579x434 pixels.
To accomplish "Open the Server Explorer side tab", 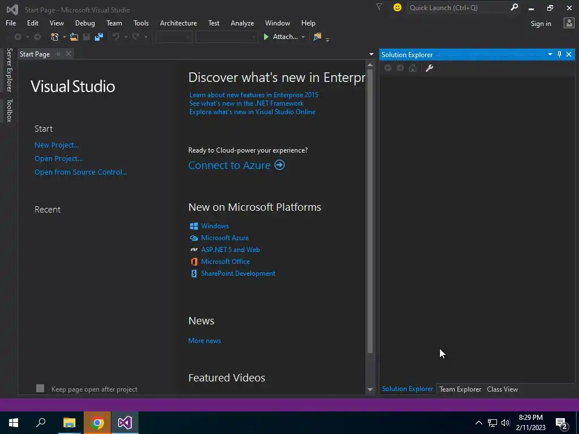I will point(9,70).
